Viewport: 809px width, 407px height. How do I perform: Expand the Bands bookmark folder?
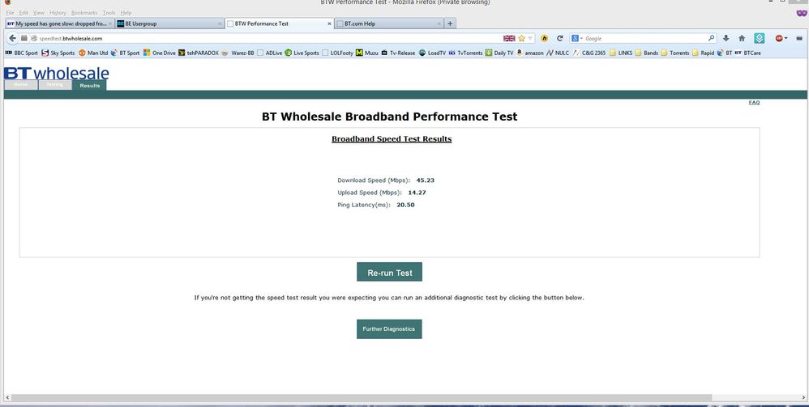[x=647, y=53]
